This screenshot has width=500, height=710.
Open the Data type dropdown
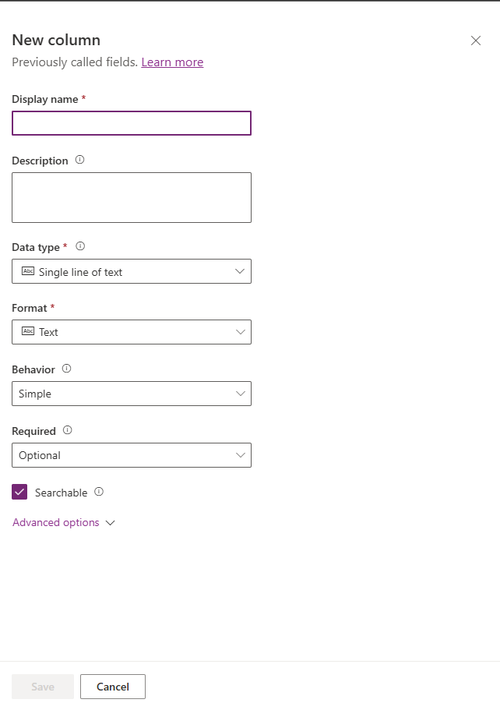(x=132, y=271)
